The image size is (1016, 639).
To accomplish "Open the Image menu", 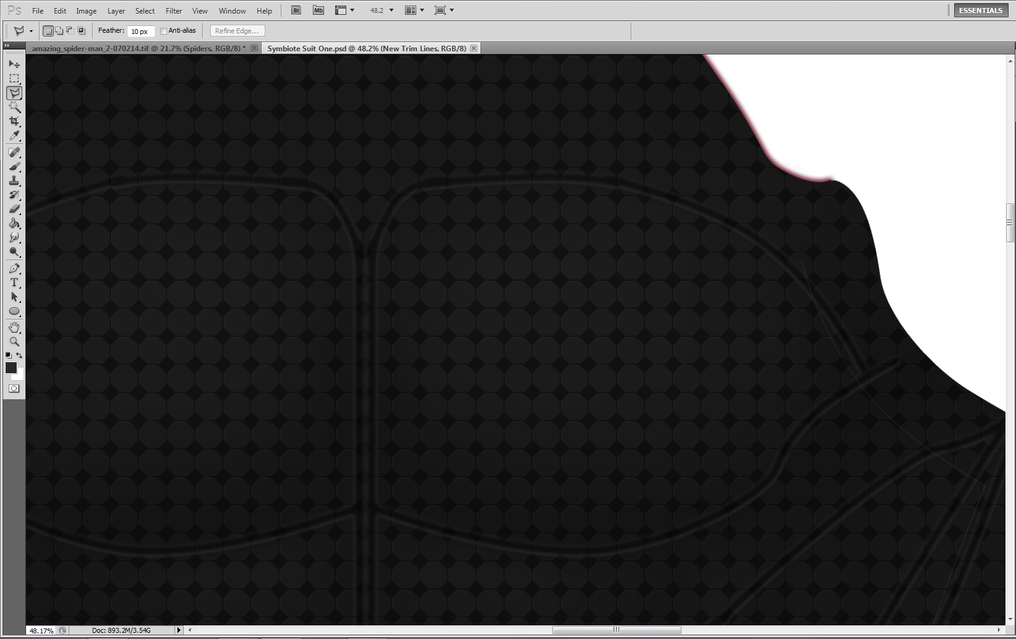I will tap(86, 11).
